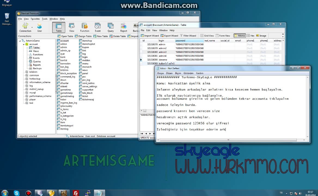Screen dimensions: 318x196
Task: Go to previous record button
Action: (x=146, y=134)
